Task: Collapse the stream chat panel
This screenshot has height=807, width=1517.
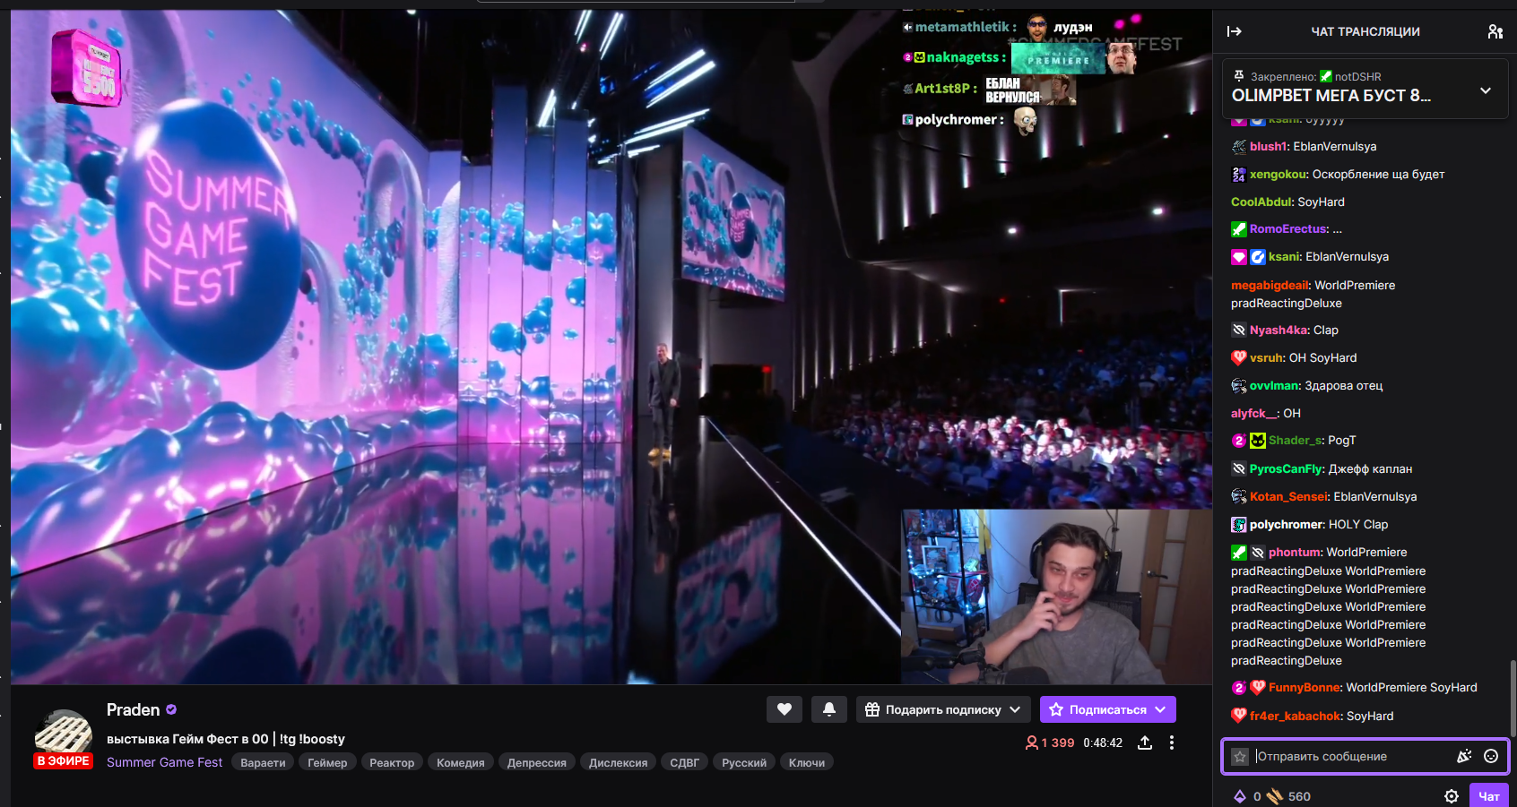Action: tap(1235, 31)
